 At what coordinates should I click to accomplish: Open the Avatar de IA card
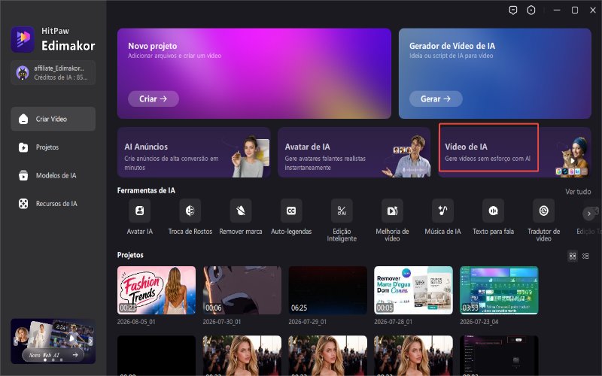[x=354, y=153]
